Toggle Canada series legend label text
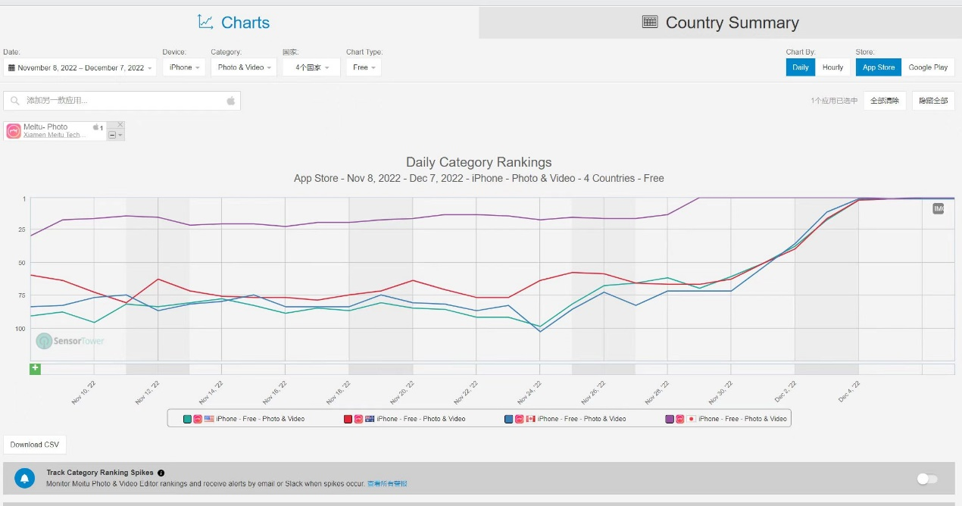This screenshot has height=506, width=962. pyautogui.click(x=582, y=419)
